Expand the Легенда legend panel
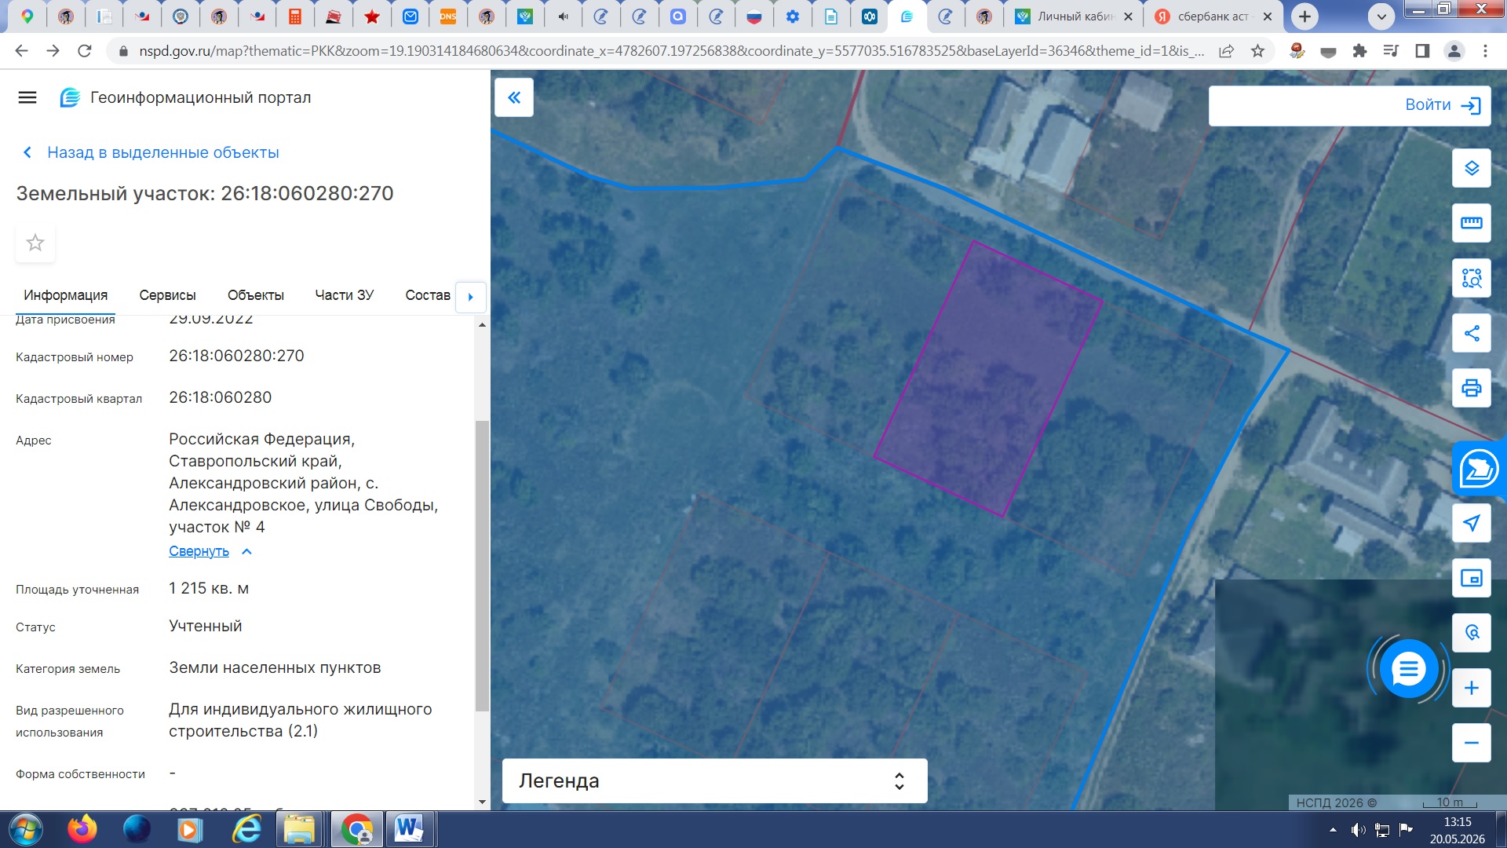Screen dimensions: 1507x848 point(714,780)
